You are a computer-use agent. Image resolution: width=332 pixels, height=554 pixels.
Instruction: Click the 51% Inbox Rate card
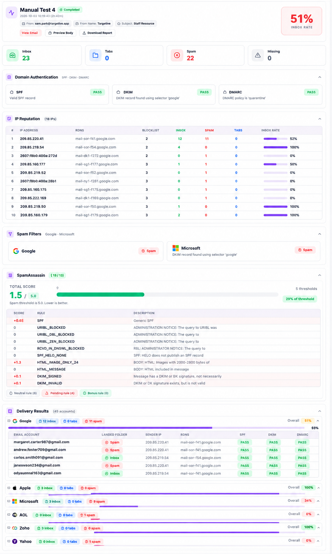(x=302, y=21)
